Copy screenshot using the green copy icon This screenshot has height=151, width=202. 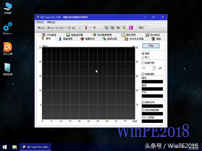(112, 28)
